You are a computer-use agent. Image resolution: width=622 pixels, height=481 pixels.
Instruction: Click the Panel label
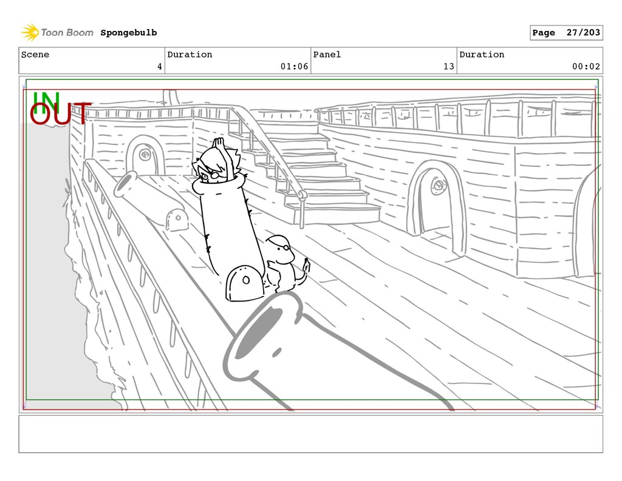pos(327,55)
